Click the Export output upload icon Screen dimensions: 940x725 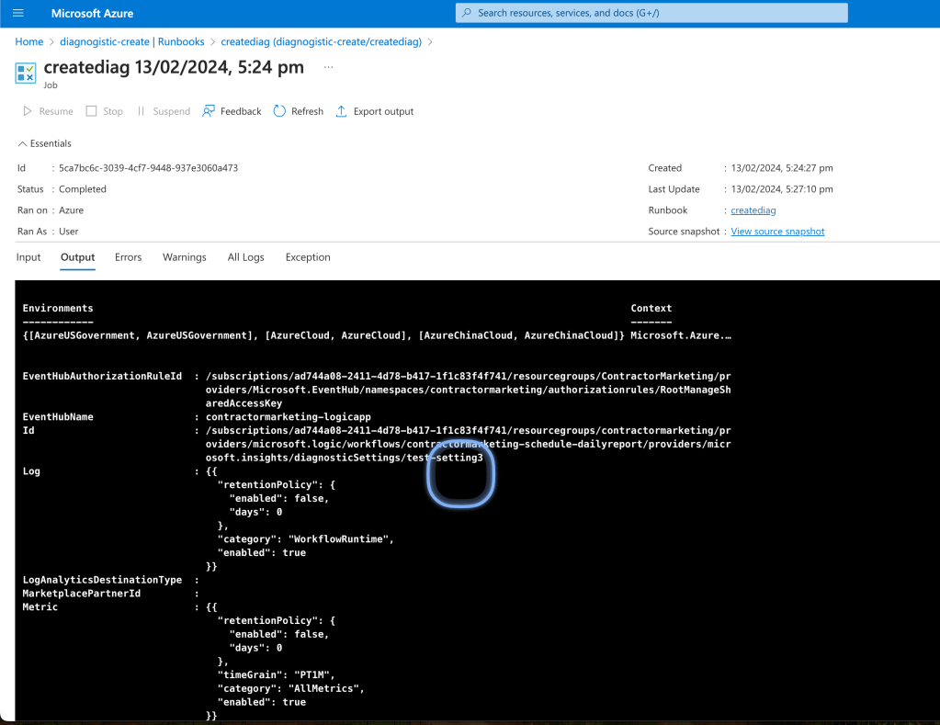pyautogui.click(x=341, y=111)
